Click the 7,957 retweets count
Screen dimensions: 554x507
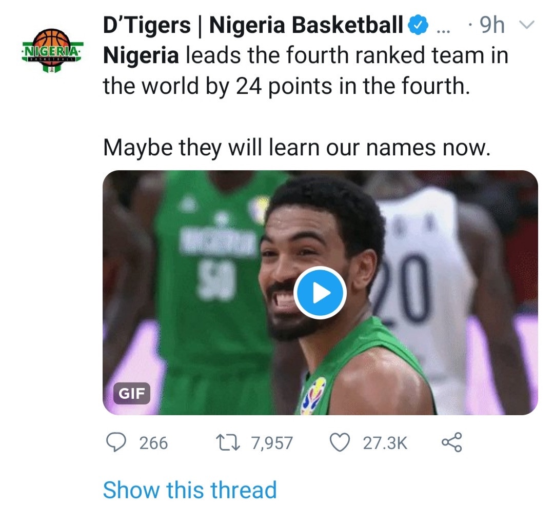(x=272, y=443)
